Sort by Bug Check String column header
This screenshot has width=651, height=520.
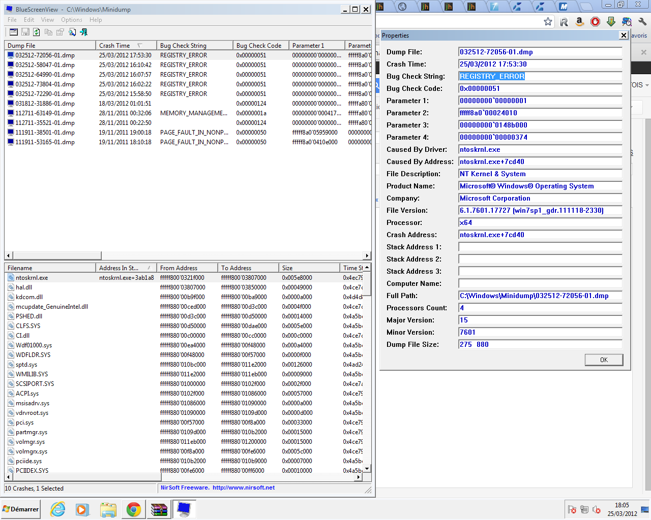point(195,45)
